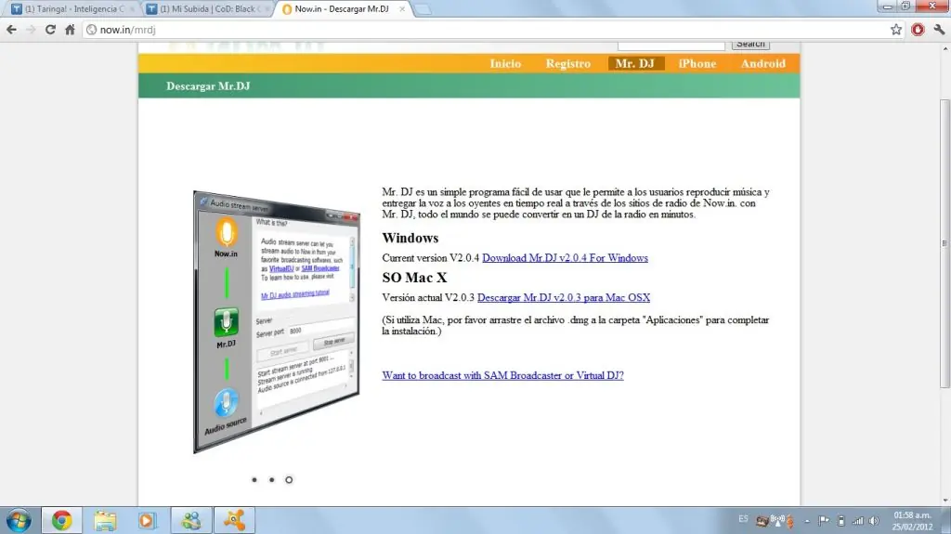Click the ES language indicator in tray
951x534 pixels.
pyautogui.click(x=744, y=519)
